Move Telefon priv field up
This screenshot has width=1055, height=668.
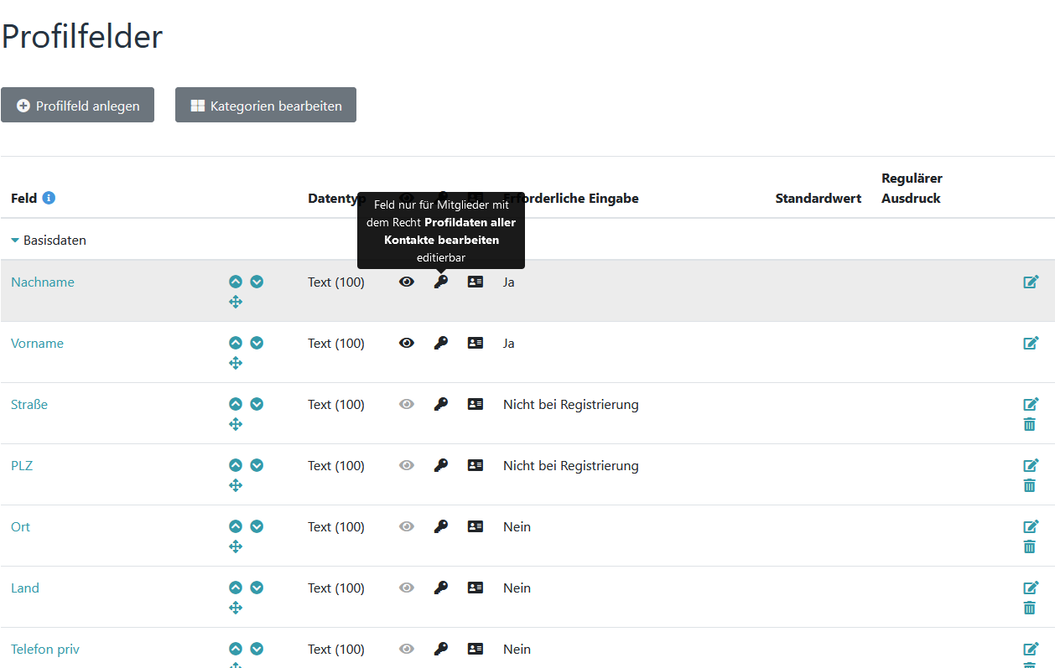click(x=236, y=649)
